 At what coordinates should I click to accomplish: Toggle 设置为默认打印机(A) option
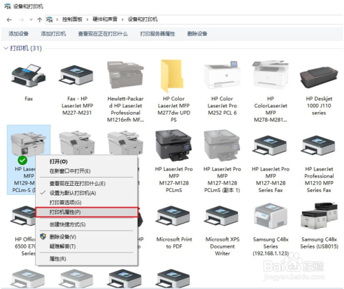tap(87, 193)
